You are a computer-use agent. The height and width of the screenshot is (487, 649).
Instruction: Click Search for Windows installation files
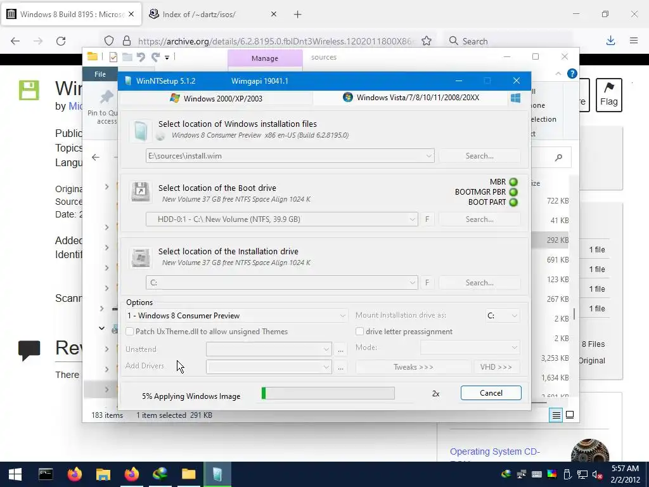(x=479, y=156)
